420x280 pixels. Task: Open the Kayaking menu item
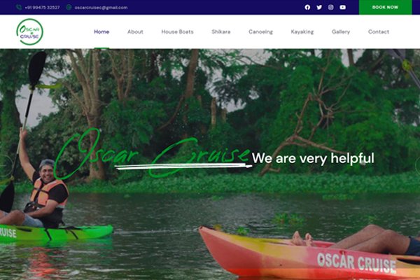pos(302,31)
